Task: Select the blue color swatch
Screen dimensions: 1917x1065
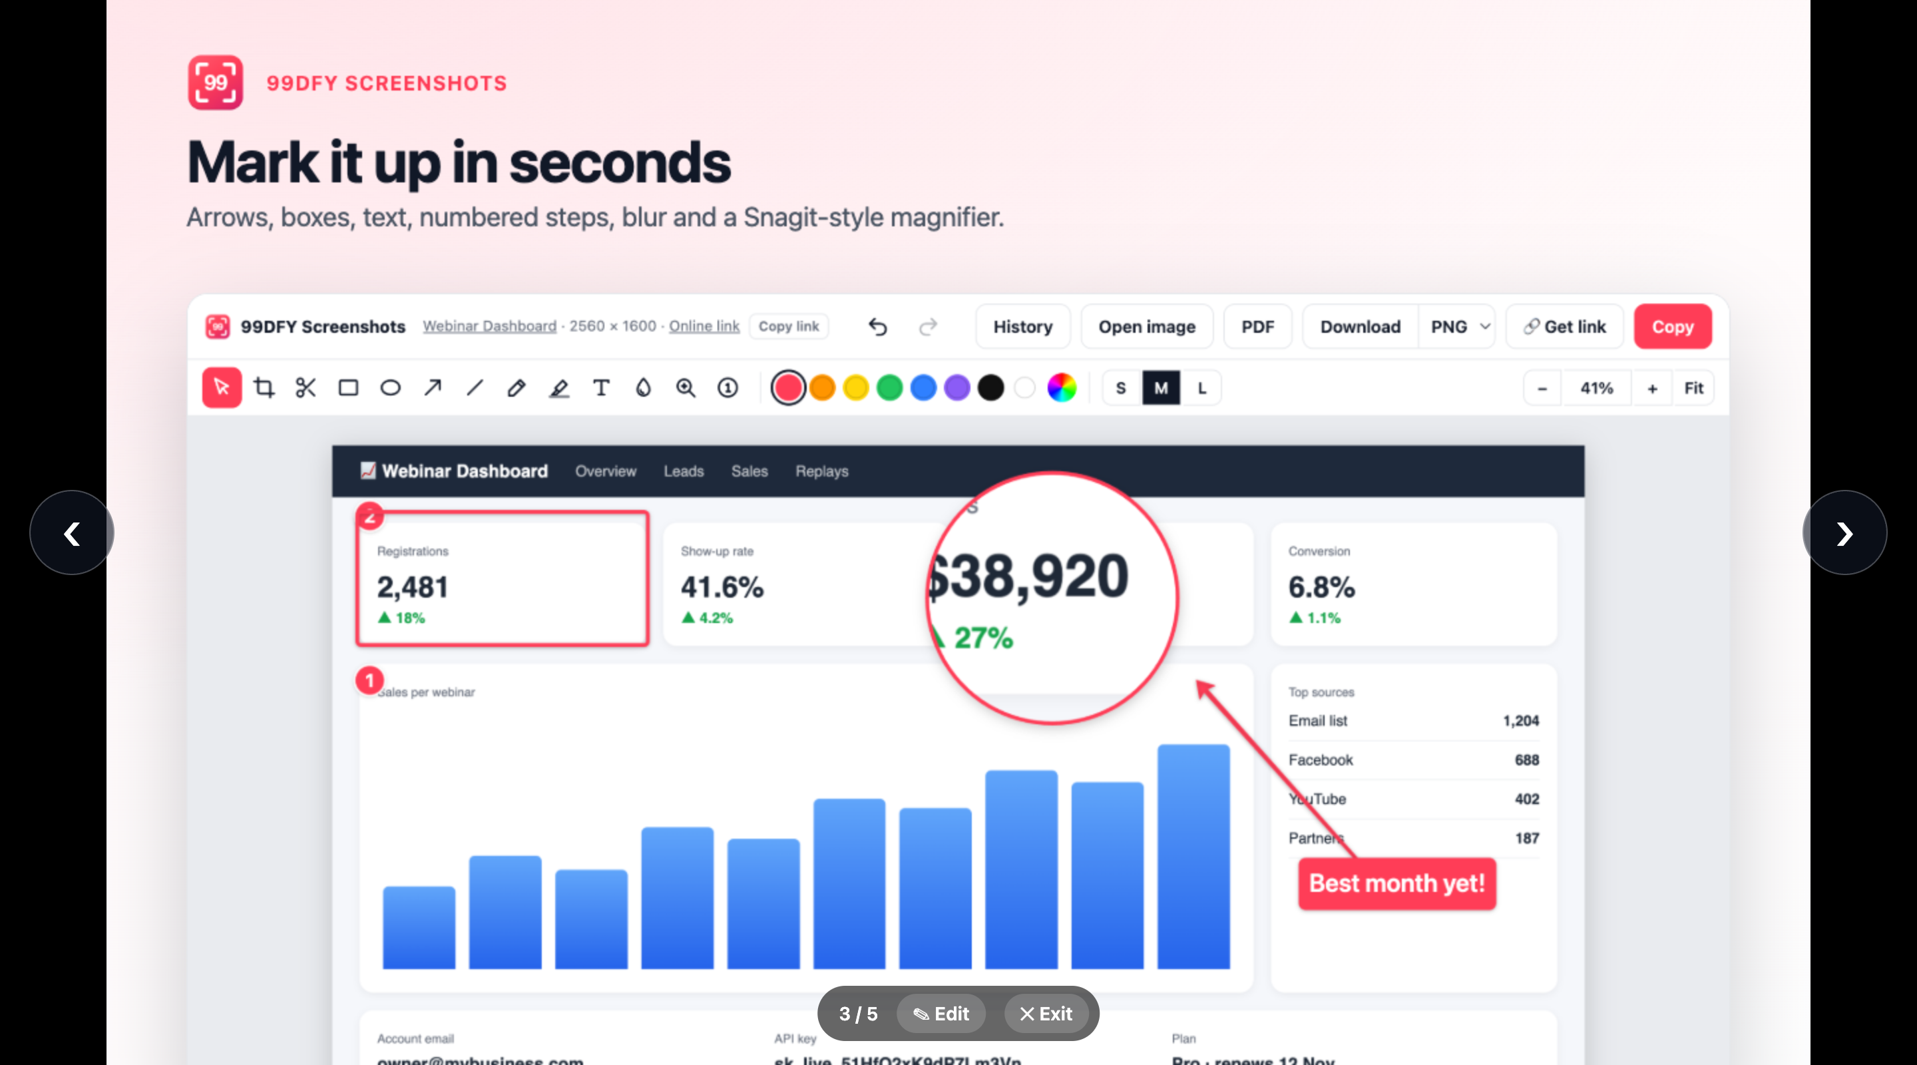Action: click(923, 388)
